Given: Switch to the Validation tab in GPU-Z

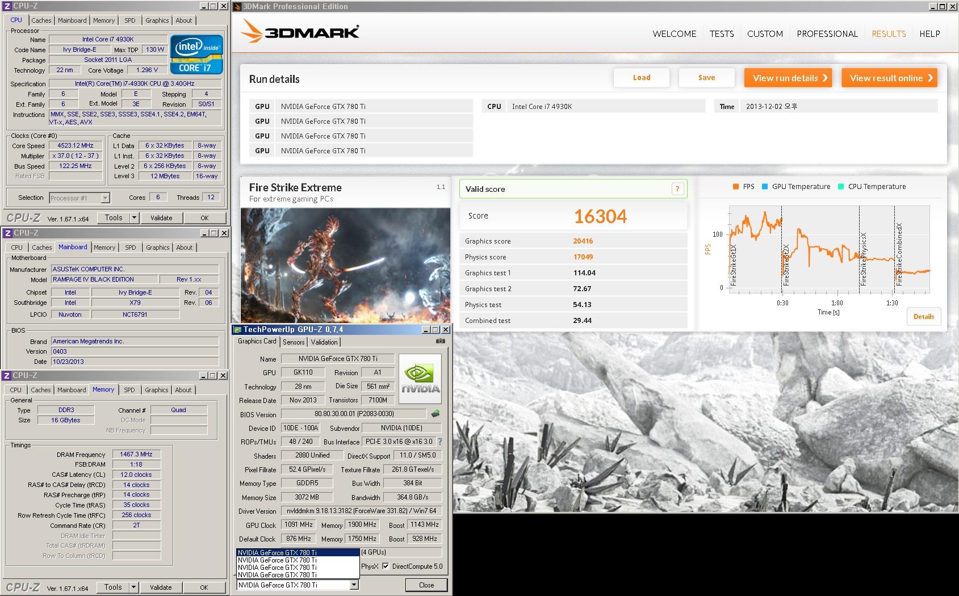Looking at the screenshot, I should tap(324, 342).
